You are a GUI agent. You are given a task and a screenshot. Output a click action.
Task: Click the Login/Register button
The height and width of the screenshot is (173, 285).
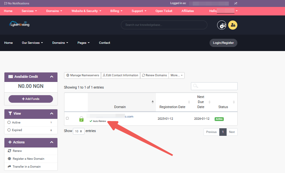(223, 43)
